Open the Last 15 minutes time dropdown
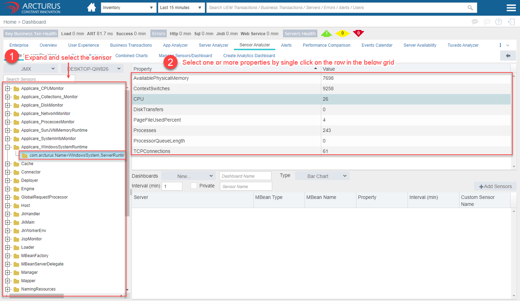Screen dimensions: 520x301 pos(181,8)
